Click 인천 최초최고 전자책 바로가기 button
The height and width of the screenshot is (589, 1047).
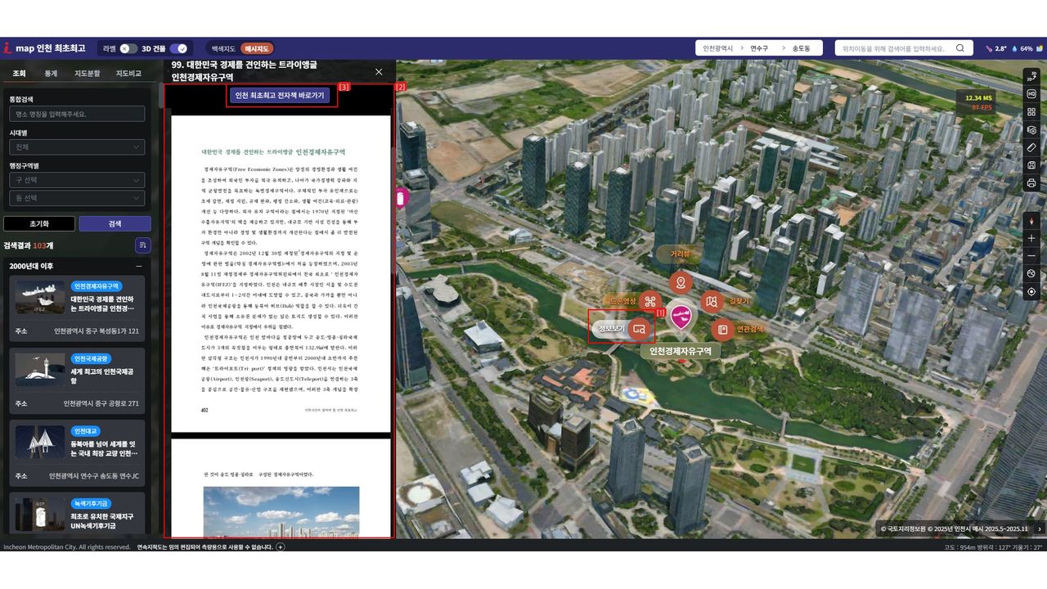[x=280, y=96]
